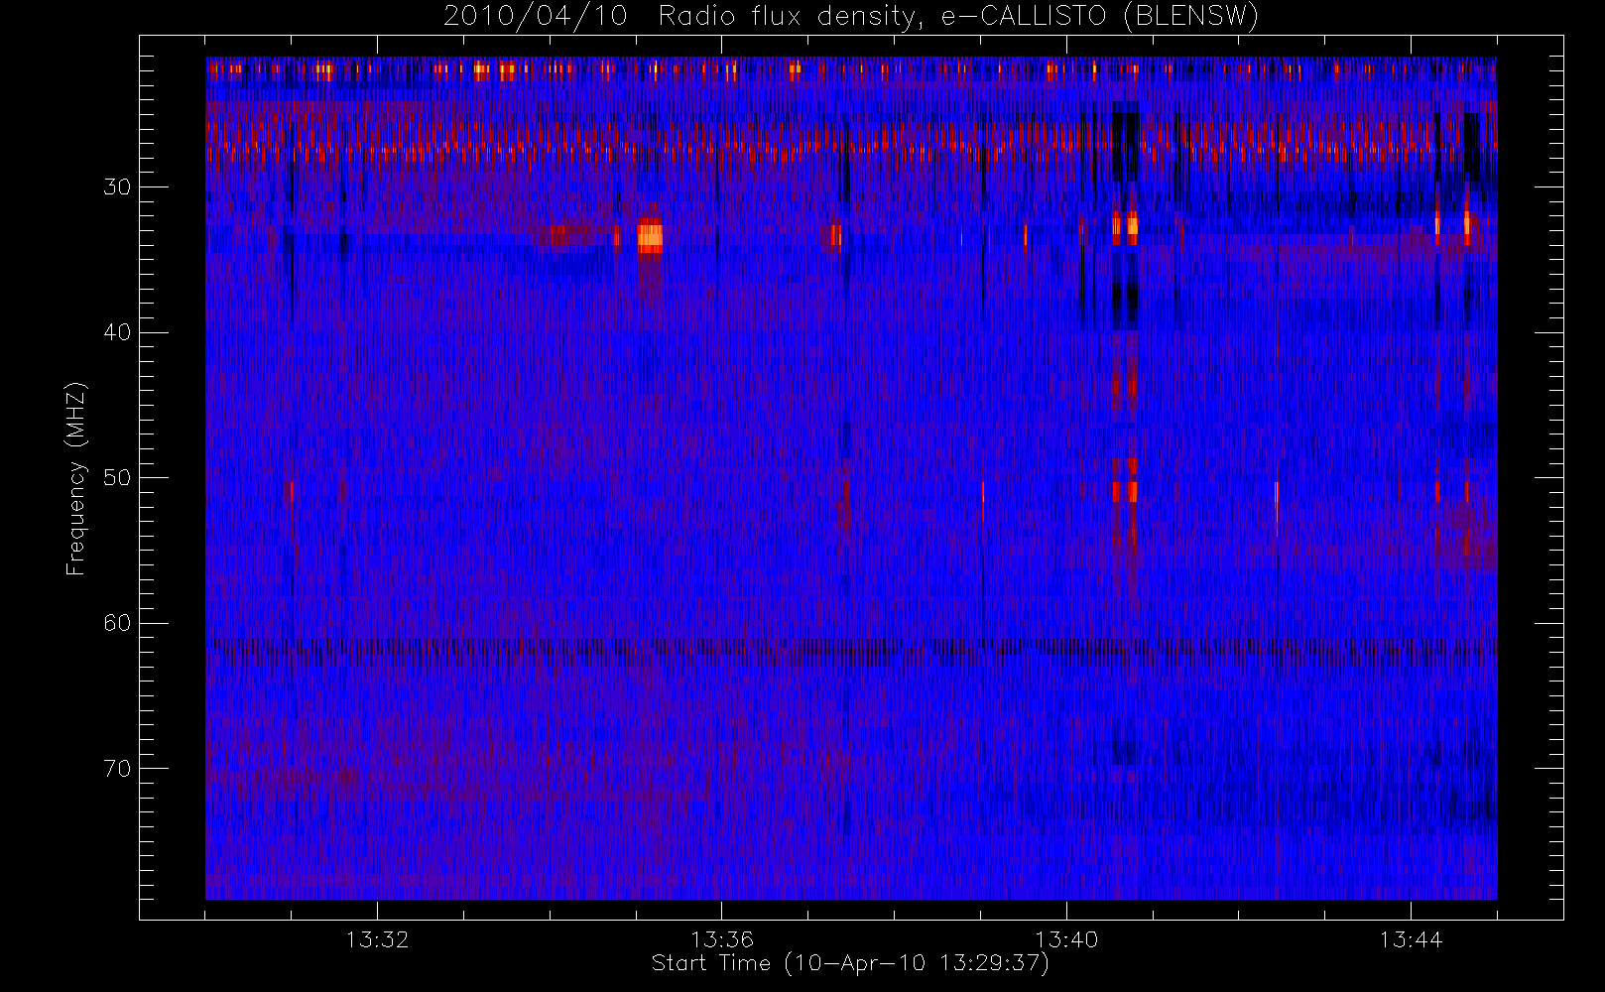Image resolution: width=1605 pixels, height=992 pixels.
Task: Click the "Start Time (10-Apr-10 13:29:37)" label
Action: 850,963
